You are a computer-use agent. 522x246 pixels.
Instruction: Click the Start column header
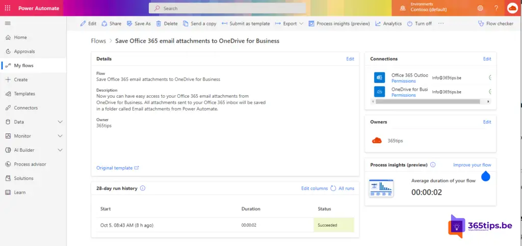coord(106,209)
